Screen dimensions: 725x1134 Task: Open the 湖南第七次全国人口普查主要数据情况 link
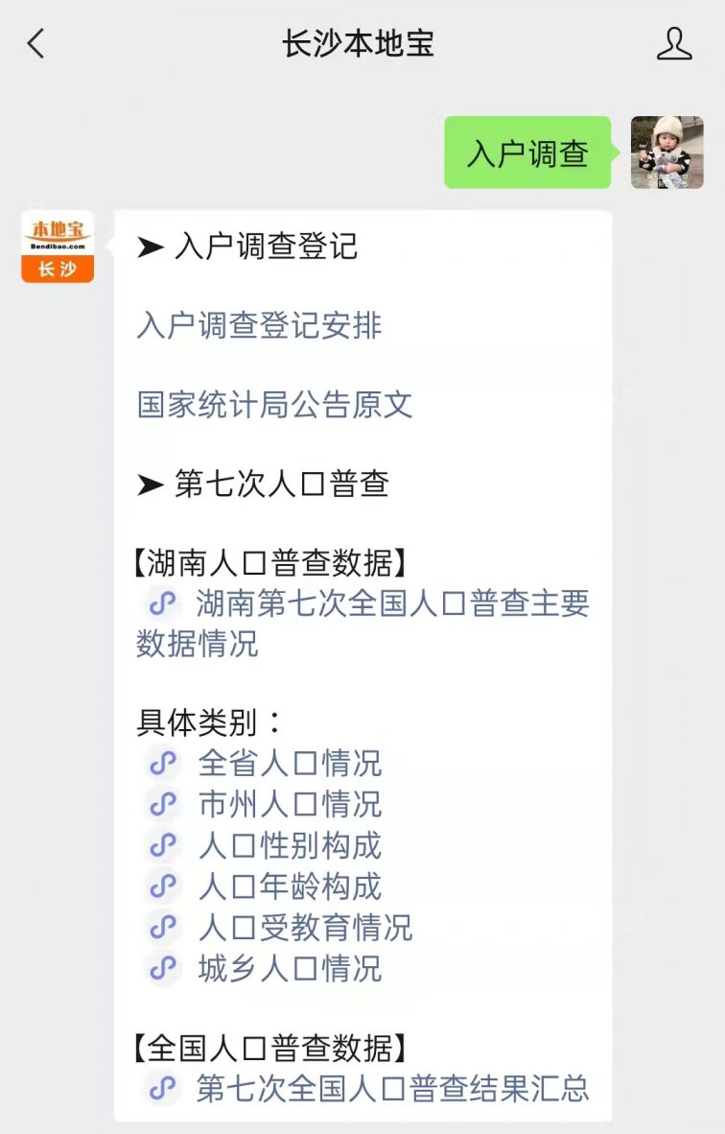pyautogui.click(x=362, y=624)
